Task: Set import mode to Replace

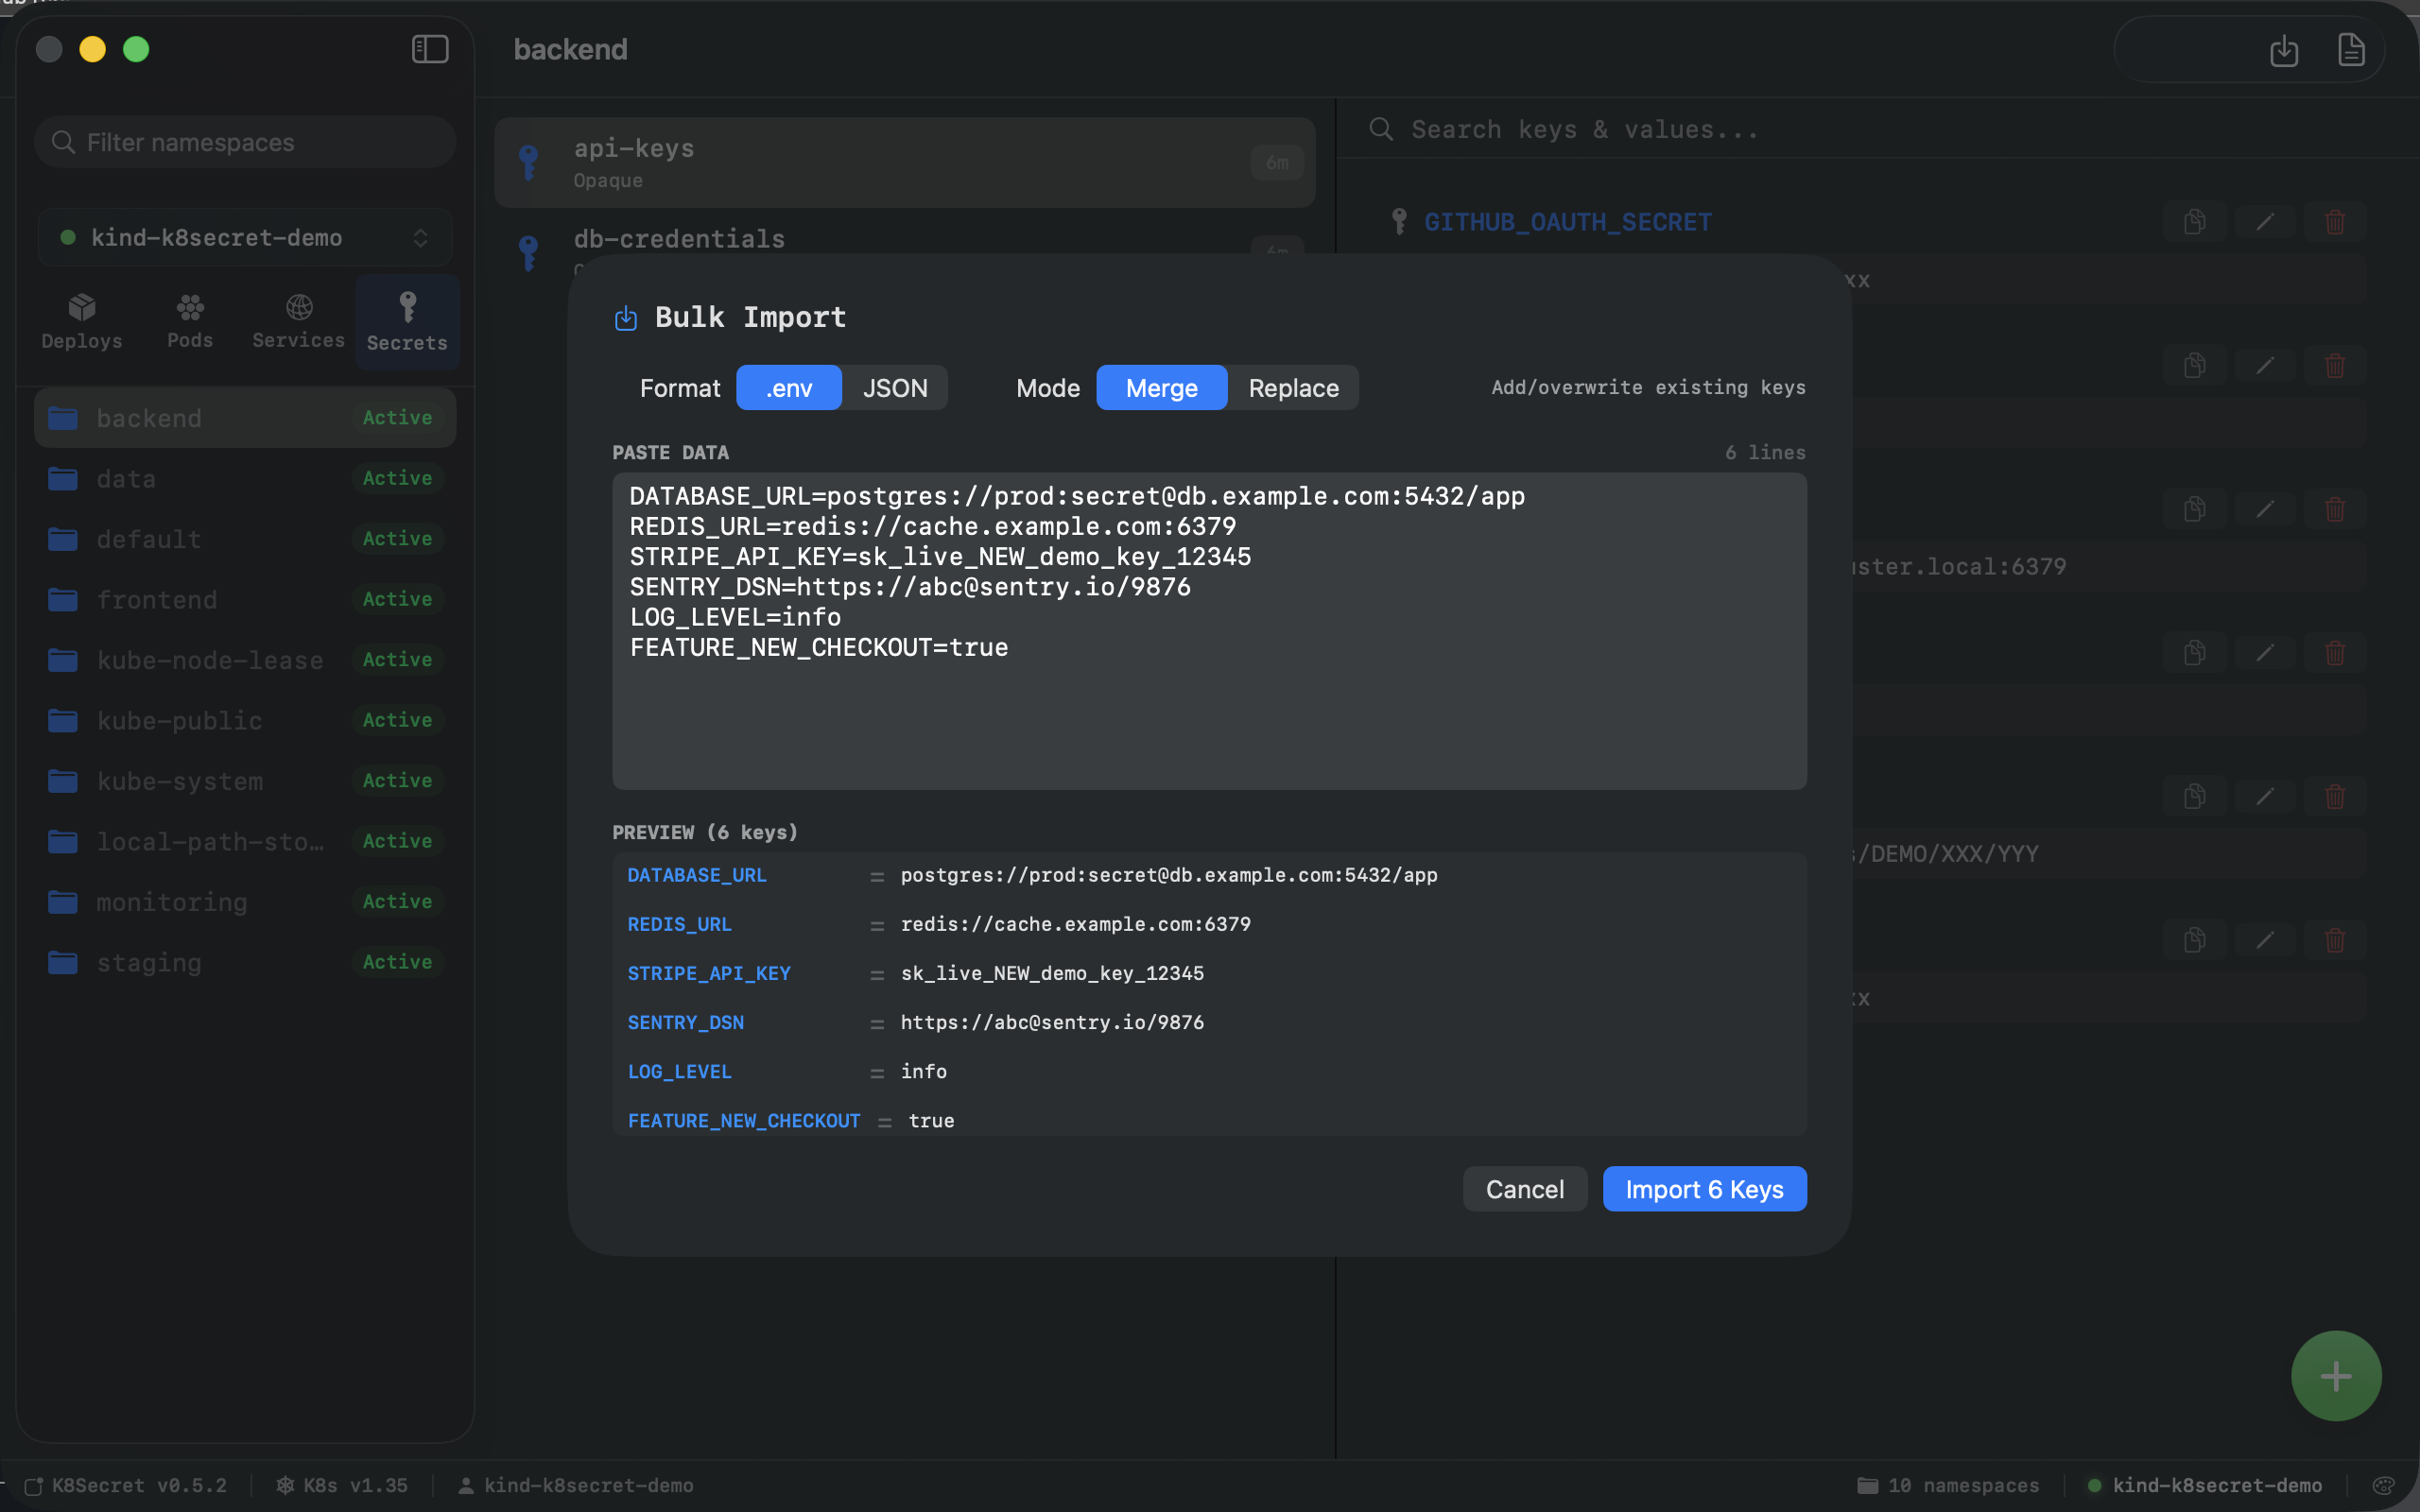Action: pyautogui.click(x=1293, y=388)
